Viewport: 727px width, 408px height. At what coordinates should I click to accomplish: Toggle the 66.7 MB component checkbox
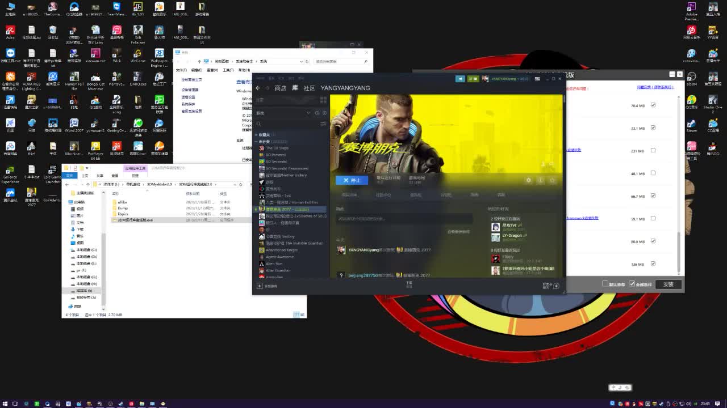(x=653, y=196)
